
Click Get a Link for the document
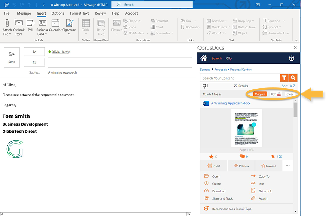pyautogui.click(x=264, y=191)
